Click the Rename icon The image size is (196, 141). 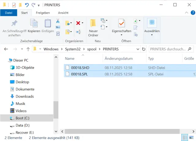pyautogui.click(x=78, y=32)
